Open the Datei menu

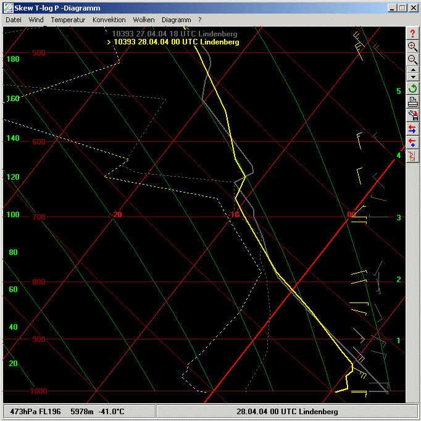point(14,20)
